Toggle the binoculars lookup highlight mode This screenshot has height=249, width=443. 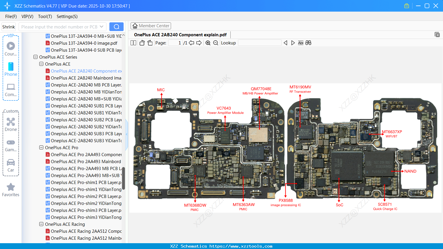pyautogui.click(x=308, y=43)
